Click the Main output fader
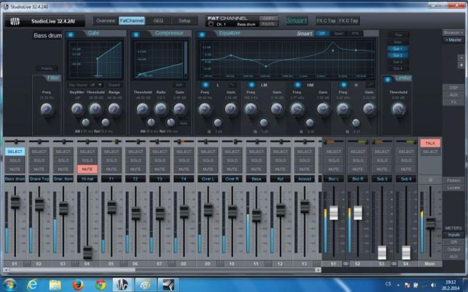The image size is (468, 292). click(x=430, y=223)
